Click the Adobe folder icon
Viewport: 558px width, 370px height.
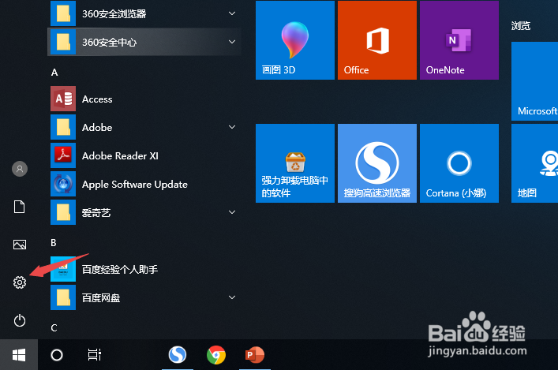click(63, 127)
